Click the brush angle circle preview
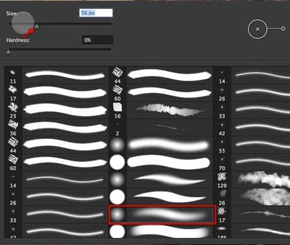The height and width of the screenshot is (245, 290). click(x=257, y=29)
